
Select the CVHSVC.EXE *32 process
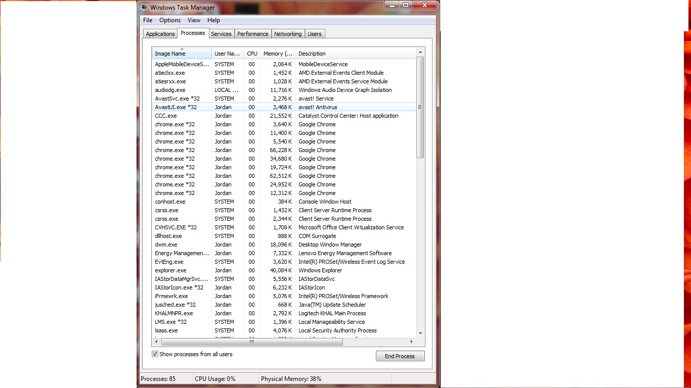[x=284, y=227]
